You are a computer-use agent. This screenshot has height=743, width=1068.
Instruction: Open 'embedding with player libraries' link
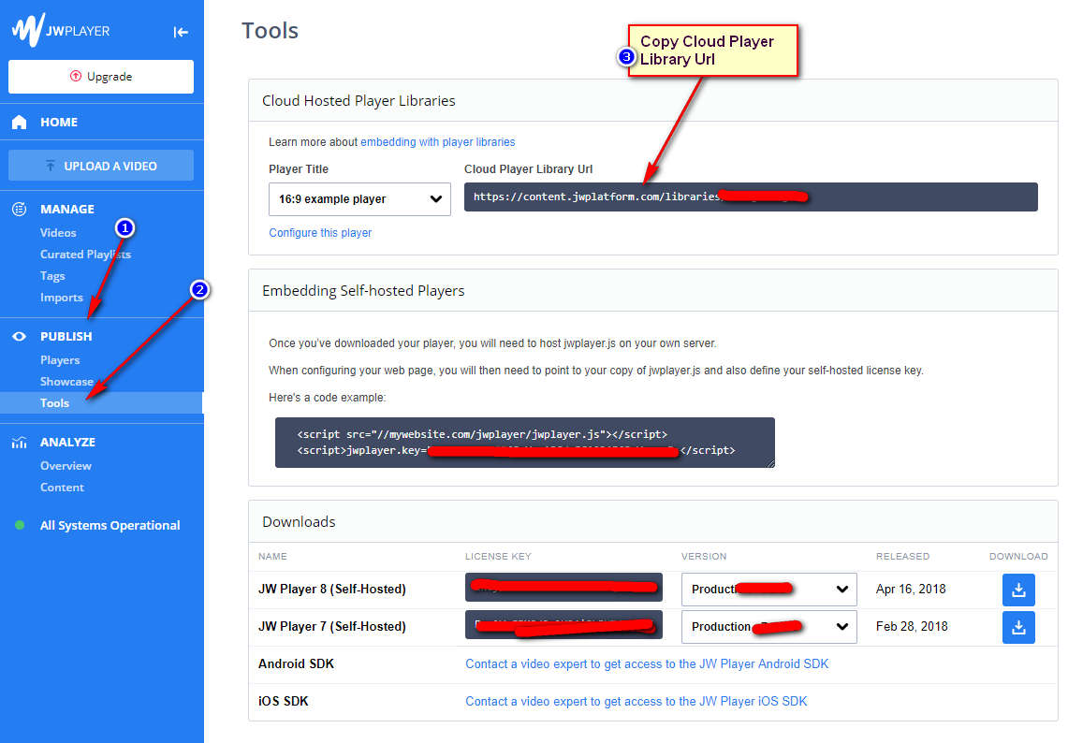point(437,142)
